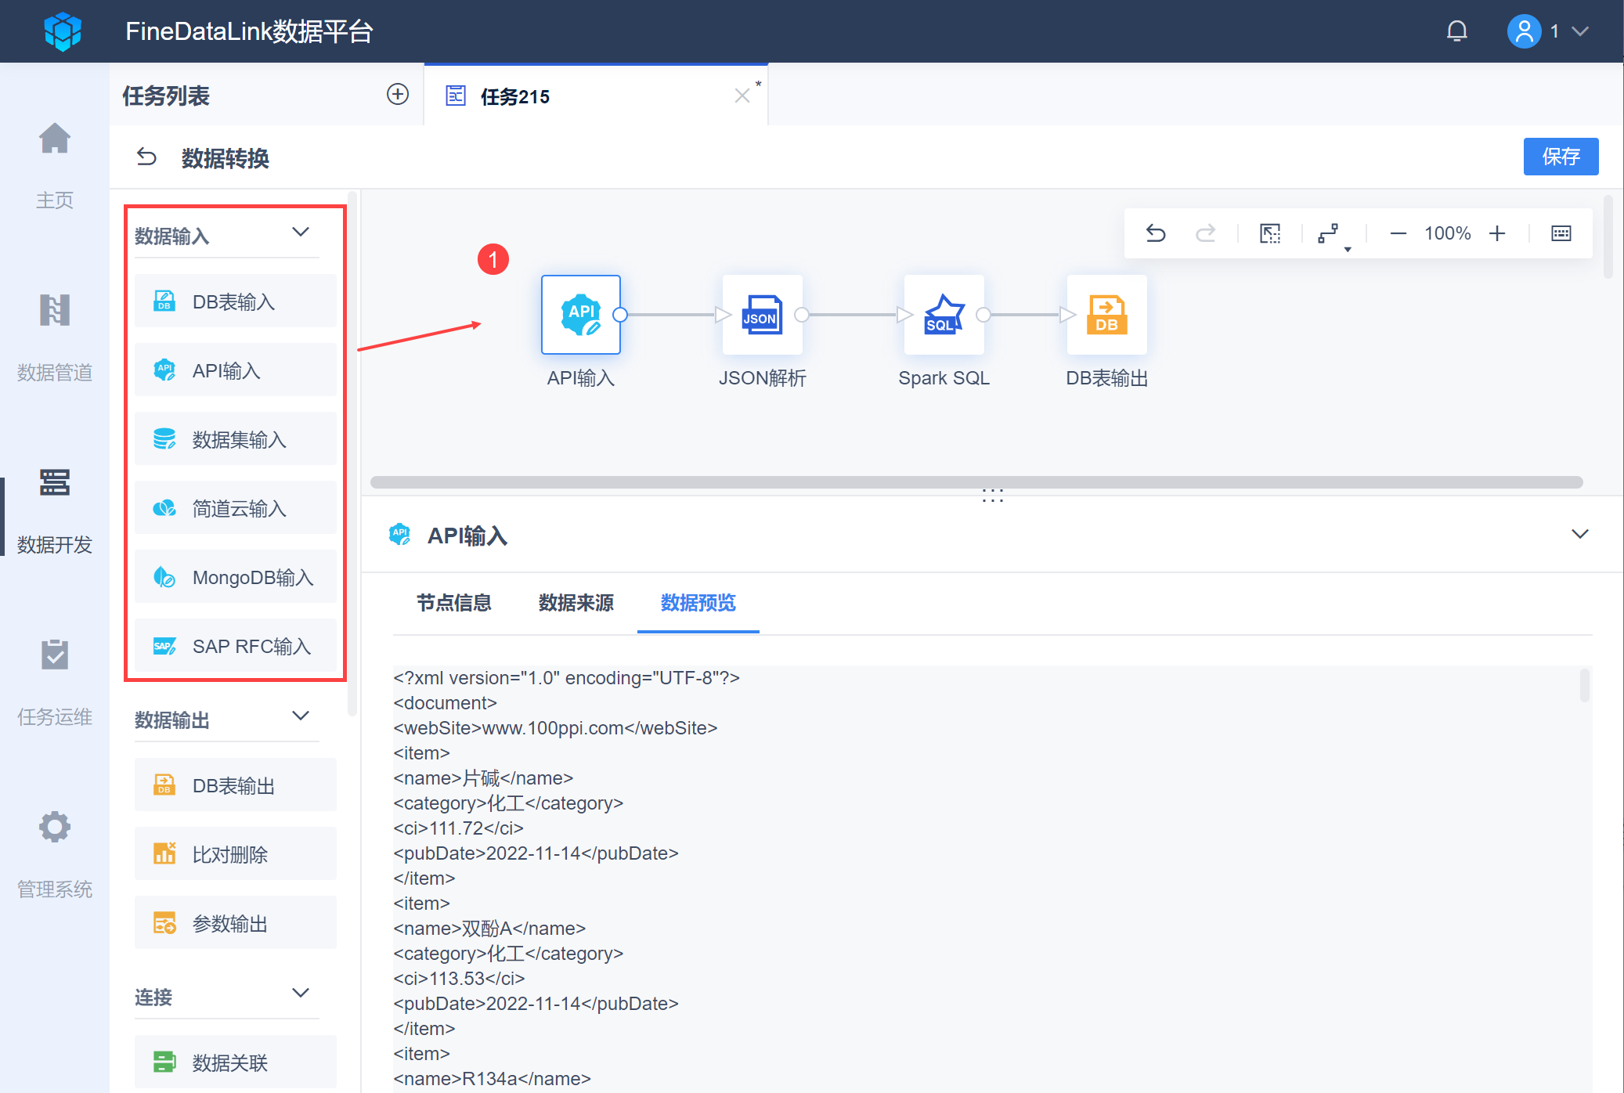Click the canvas undo arrow

(1156, 233)
